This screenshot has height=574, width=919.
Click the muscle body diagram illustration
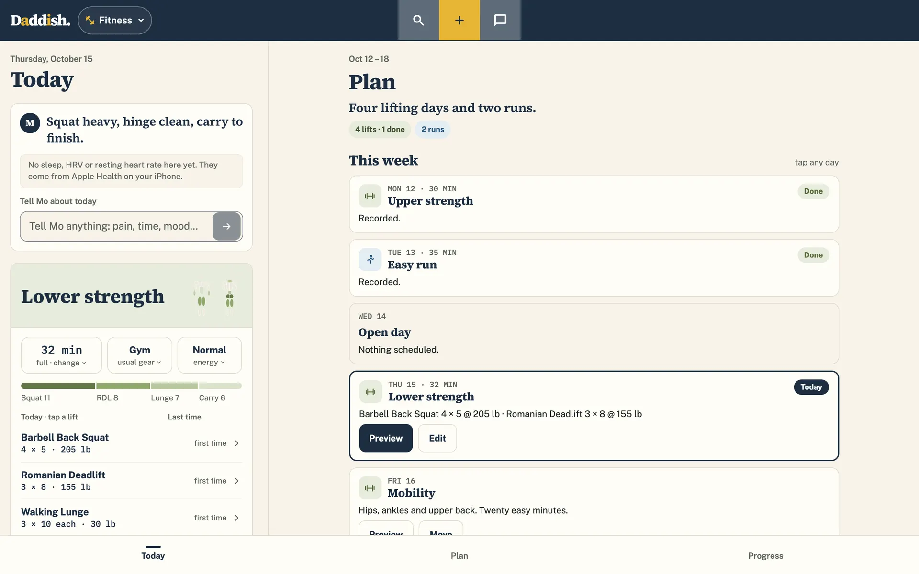pos(215,298)
